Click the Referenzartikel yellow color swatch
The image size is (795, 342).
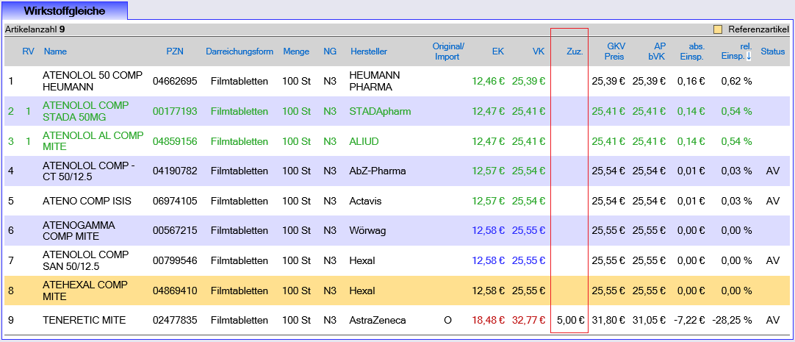click(x=717, y=29)
